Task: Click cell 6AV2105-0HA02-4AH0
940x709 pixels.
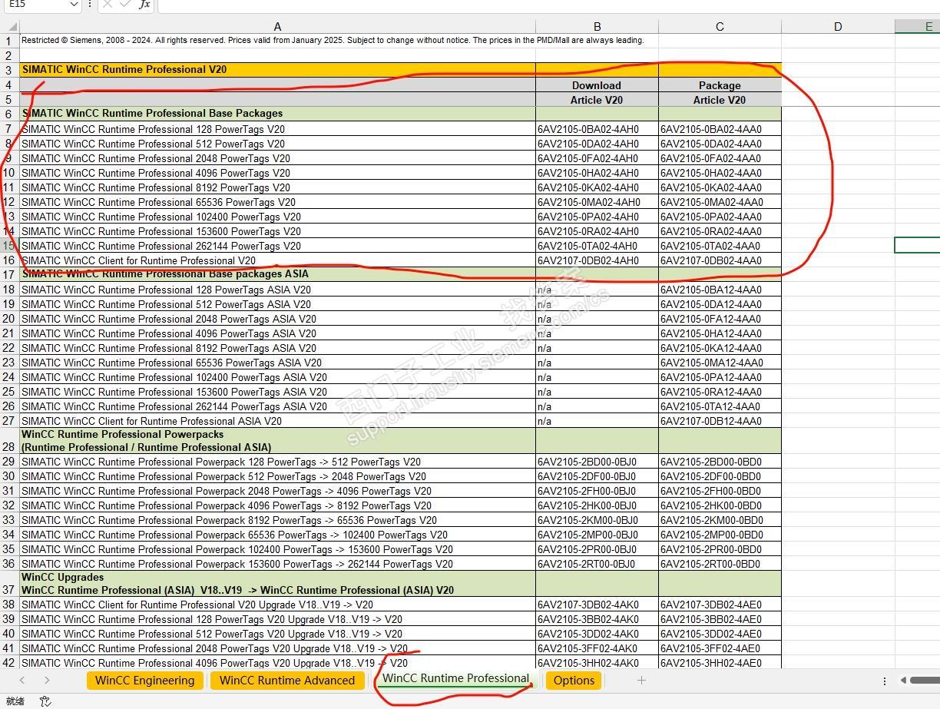Action: coord(597,173)
